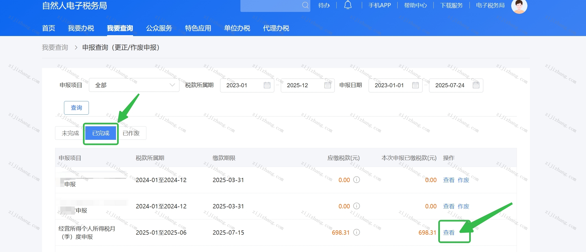Click column header 缴款期限
This screenshot has width=586, height=252.
(224, 158)
